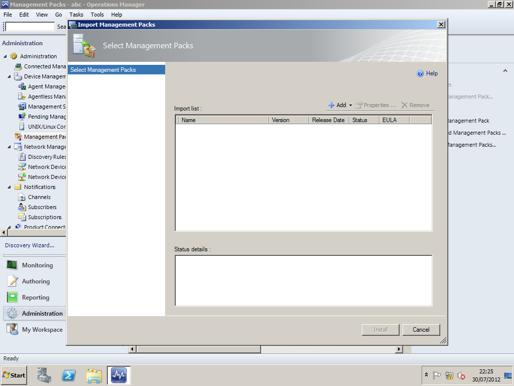This screenshot has width=514, height=386.
Task: Open the View menu
Action: [42, 15]
